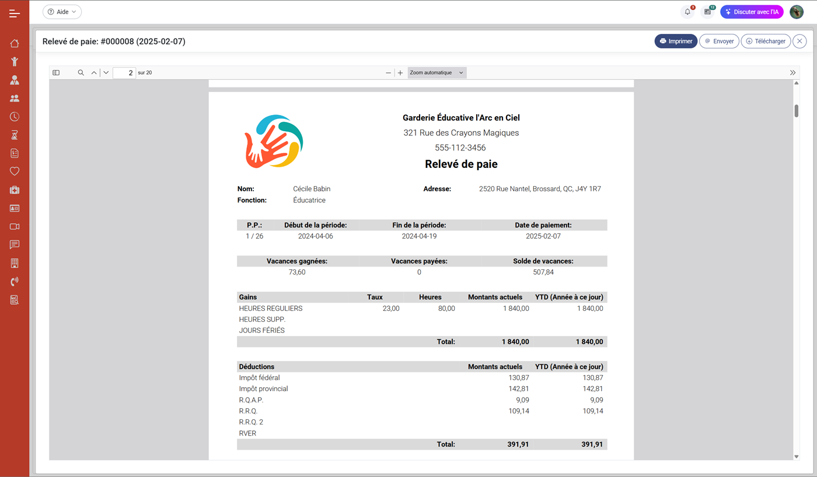Open the PDF tools double-chevron menu
Screen dimensions: 817x477
(x=792, y=73)
